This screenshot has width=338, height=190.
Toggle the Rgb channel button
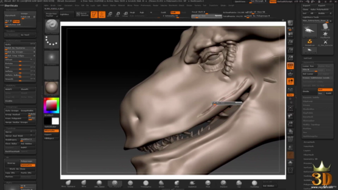click(x=142, y=13)
